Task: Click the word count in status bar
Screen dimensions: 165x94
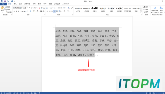Action: click(x=16, y=93)
